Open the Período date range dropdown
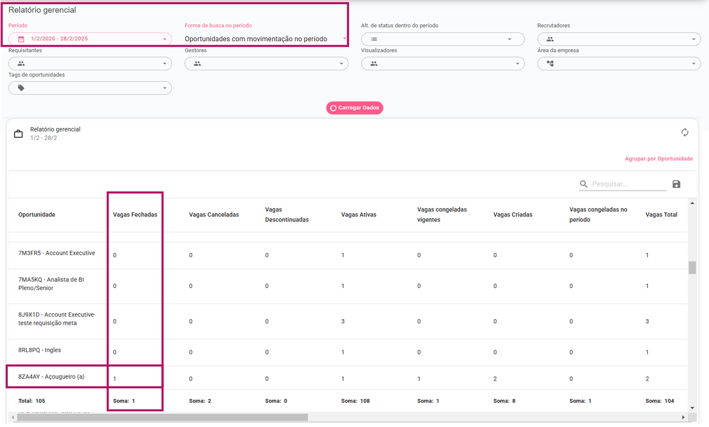Image resolution: width=709 pixels, height=427 pixels. [x=164, y=39]
